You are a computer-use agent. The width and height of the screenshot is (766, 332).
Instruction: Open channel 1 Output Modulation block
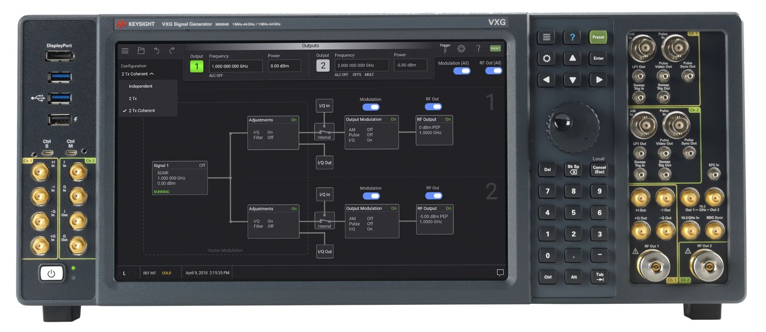(371, 132)
